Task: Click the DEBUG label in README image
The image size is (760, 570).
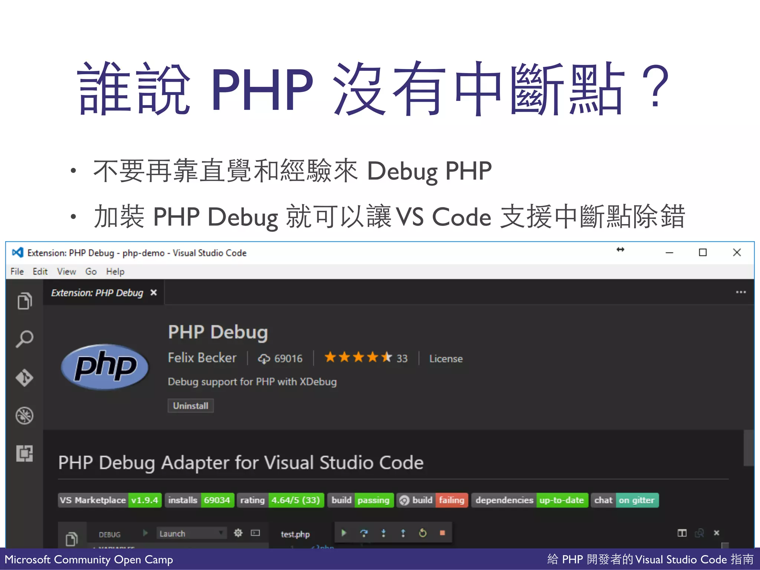Action: point(109,535)
